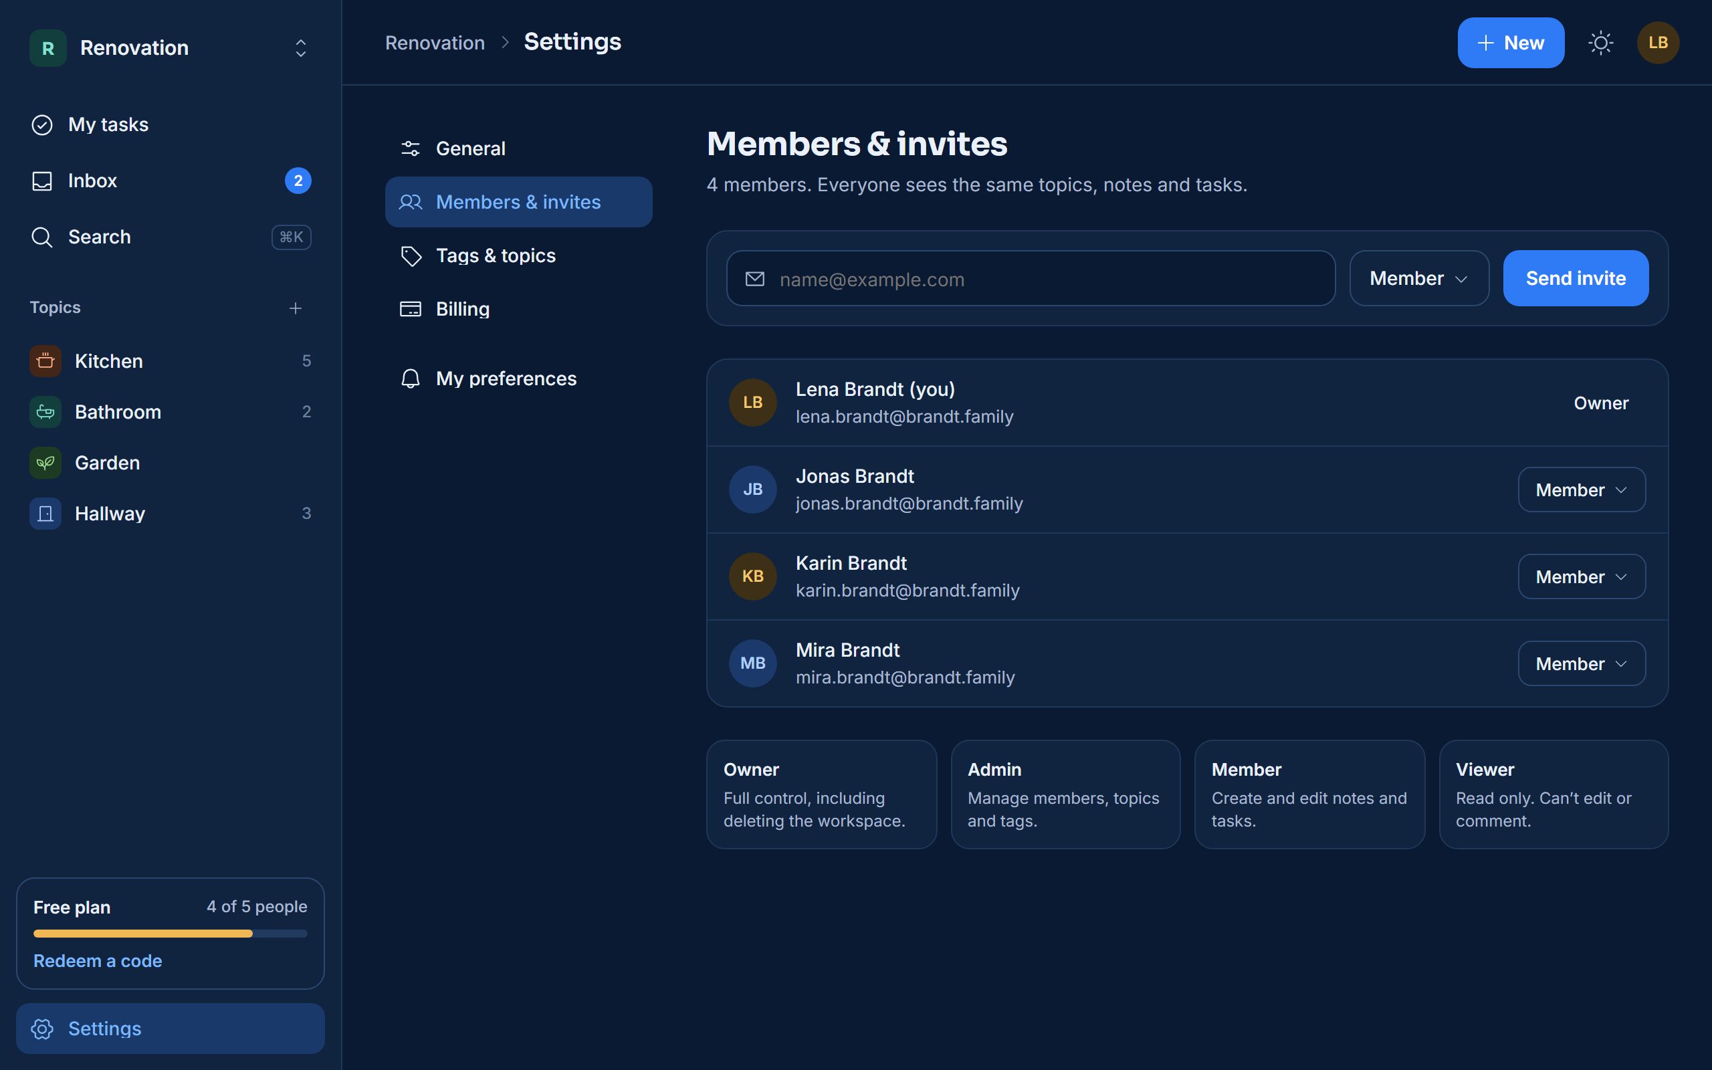Add a new topic with plus icon
Viewport: 1712px width, 1070px height.
(x=296, y=308)
